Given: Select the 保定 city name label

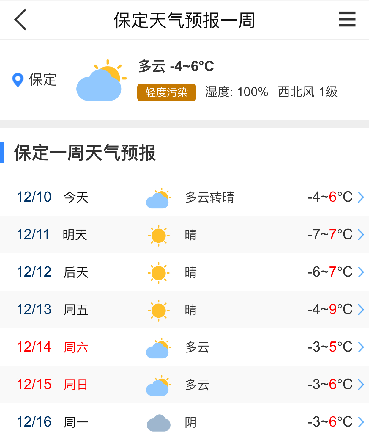Looking at the screenshot, I should point(43,80).
